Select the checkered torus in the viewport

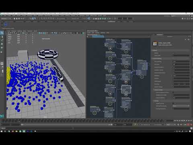point(48,54)
